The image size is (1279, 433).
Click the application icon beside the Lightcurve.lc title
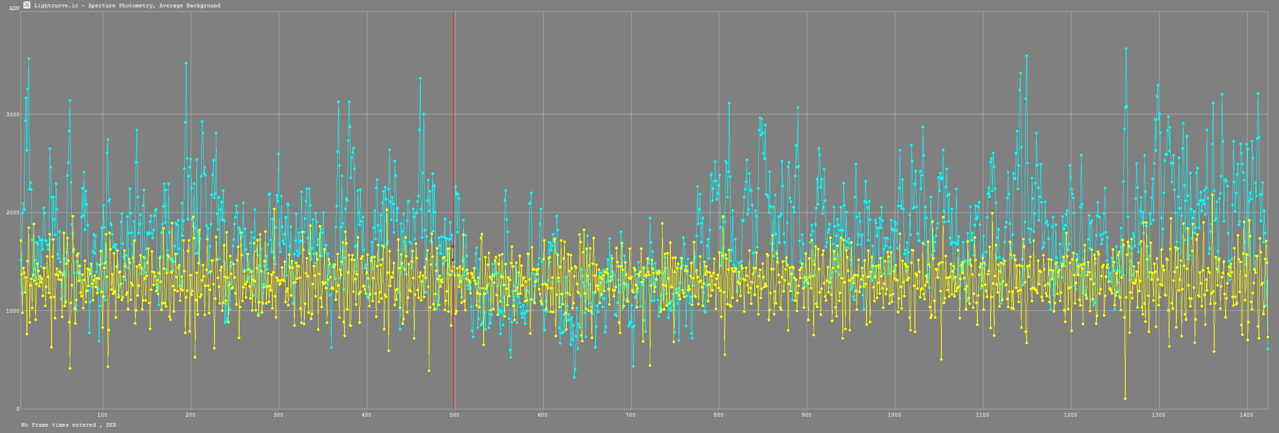[27, 5]
